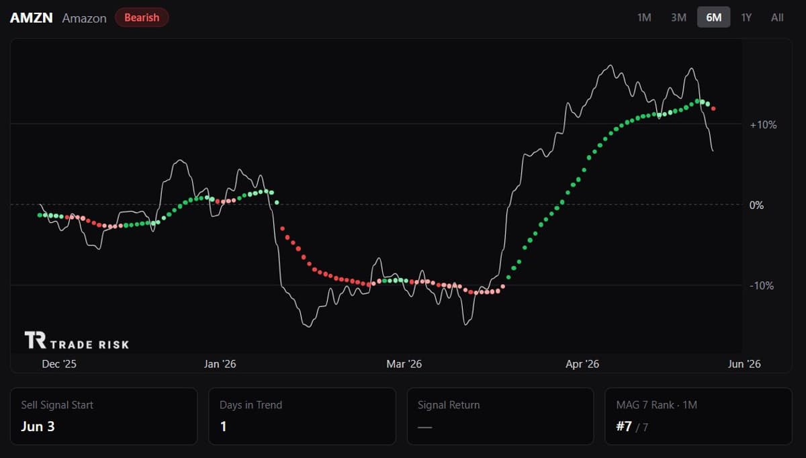806x458 pixels.
Task: Click the Apr '26 axis label
Action: coord(582,364)
